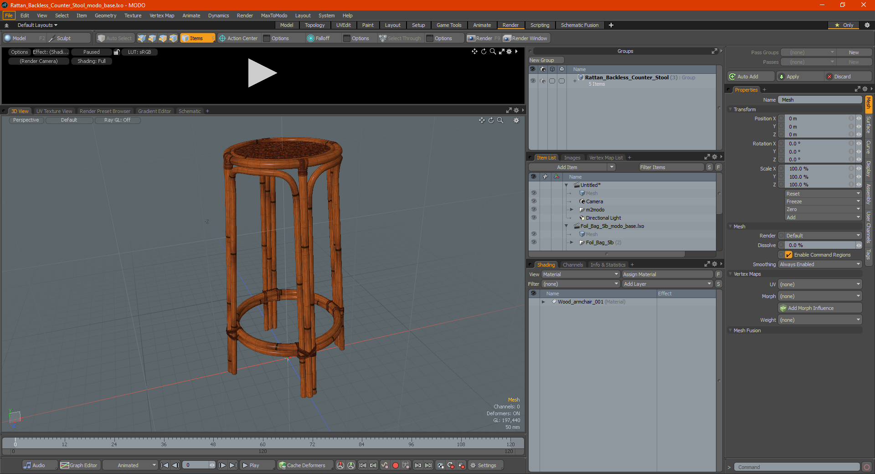Switch to the Schematic Fusion layout tab
875x474 pixels.
(580, 25)
